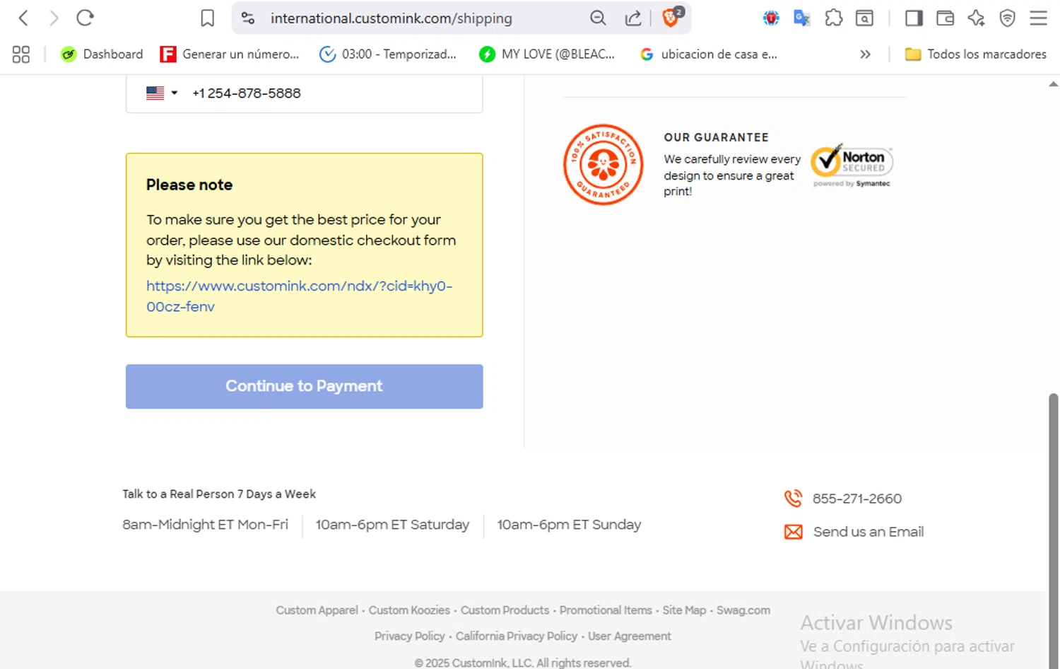Image resolution: width=1060 pixels, height=669 pixels.
Task: Open extensions puzzle icon
Action: 834,18
